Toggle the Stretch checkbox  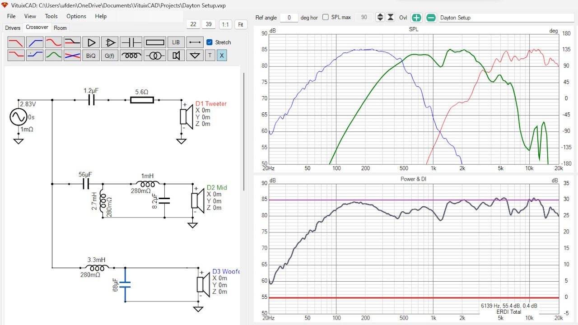click(x=210, y=42)
